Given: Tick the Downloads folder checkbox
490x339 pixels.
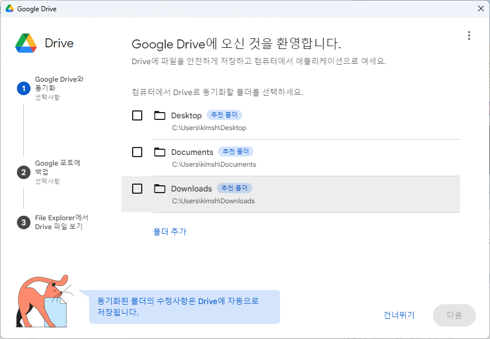Looking at the screenshot, I should pyautogui.click(x=137, y=189).
